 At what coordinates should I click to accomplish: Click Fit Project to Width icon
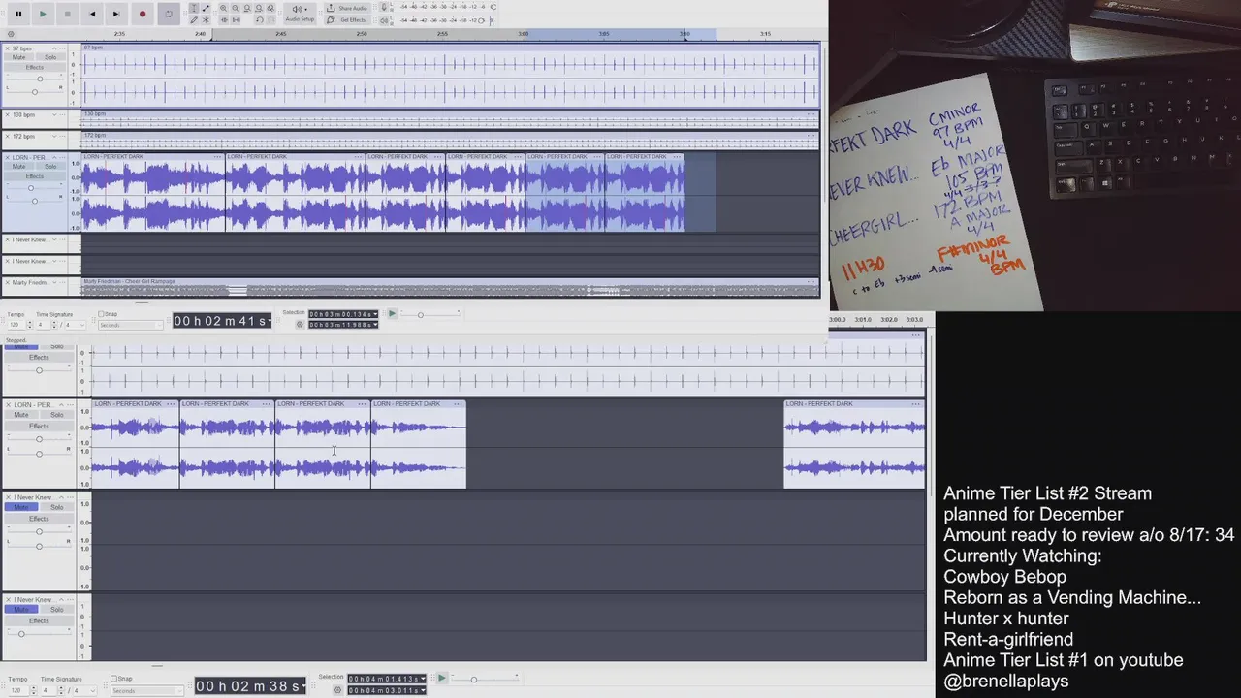(x=259, y=8)
